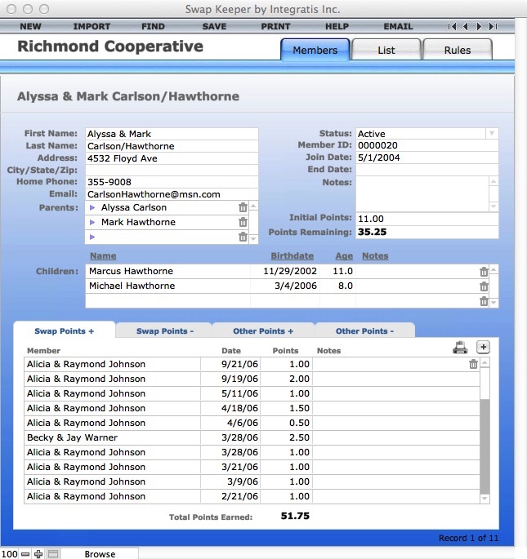527x559 pixels.
Task: Click the Address field
Action: tap(172, 158)
